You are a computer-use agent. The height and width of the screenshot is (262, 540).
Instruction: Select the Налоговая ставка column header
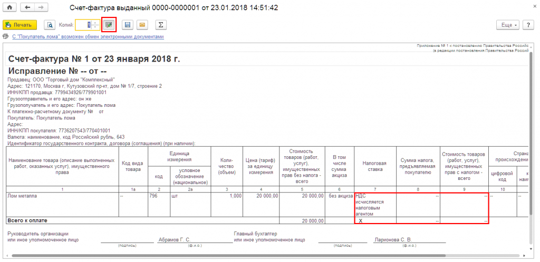[x=375, y=166]
